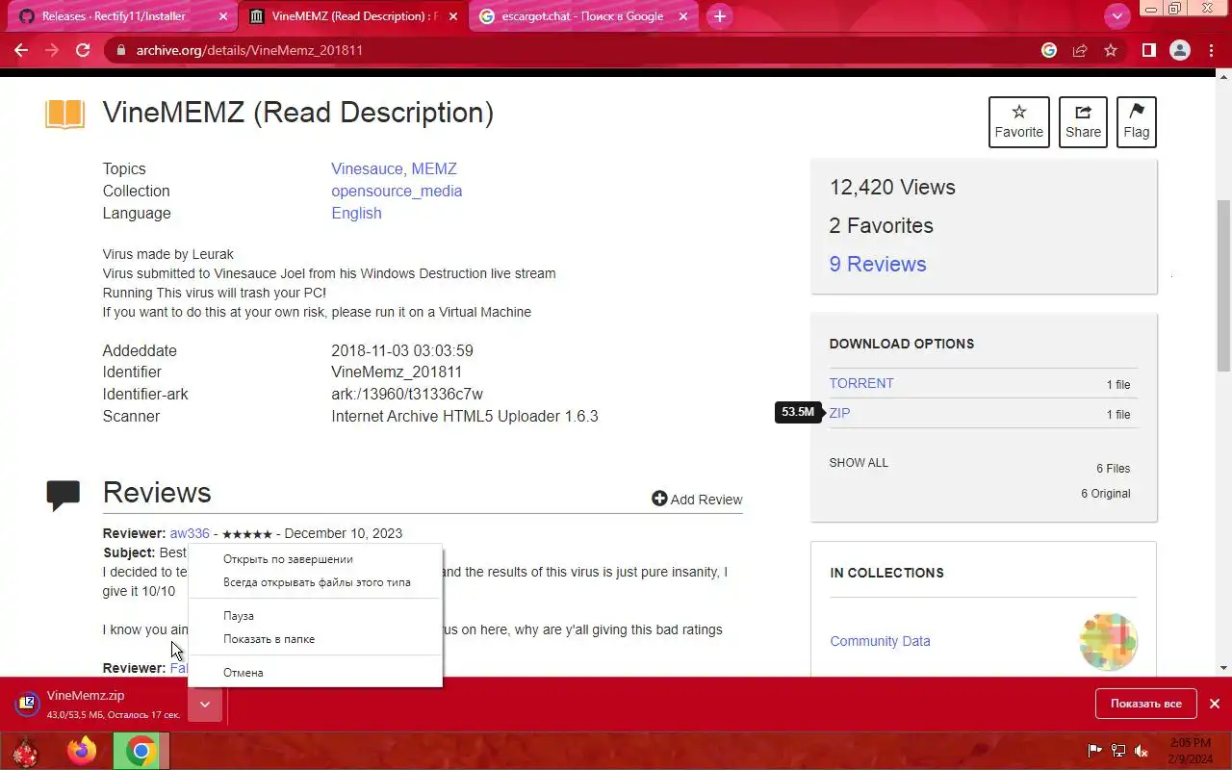1232x770 pixels.
Task: Click the padlock site info icon
Action: [119, 50]
